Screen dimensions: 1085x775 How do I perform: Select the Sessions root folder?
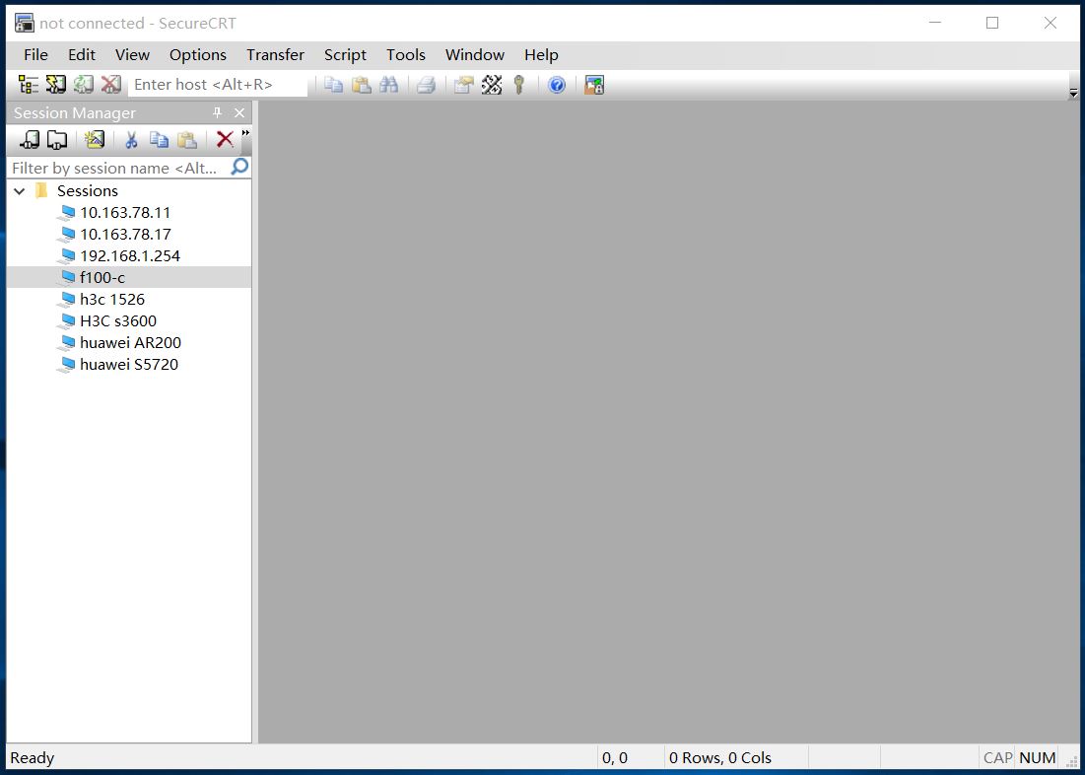point(87,191)
